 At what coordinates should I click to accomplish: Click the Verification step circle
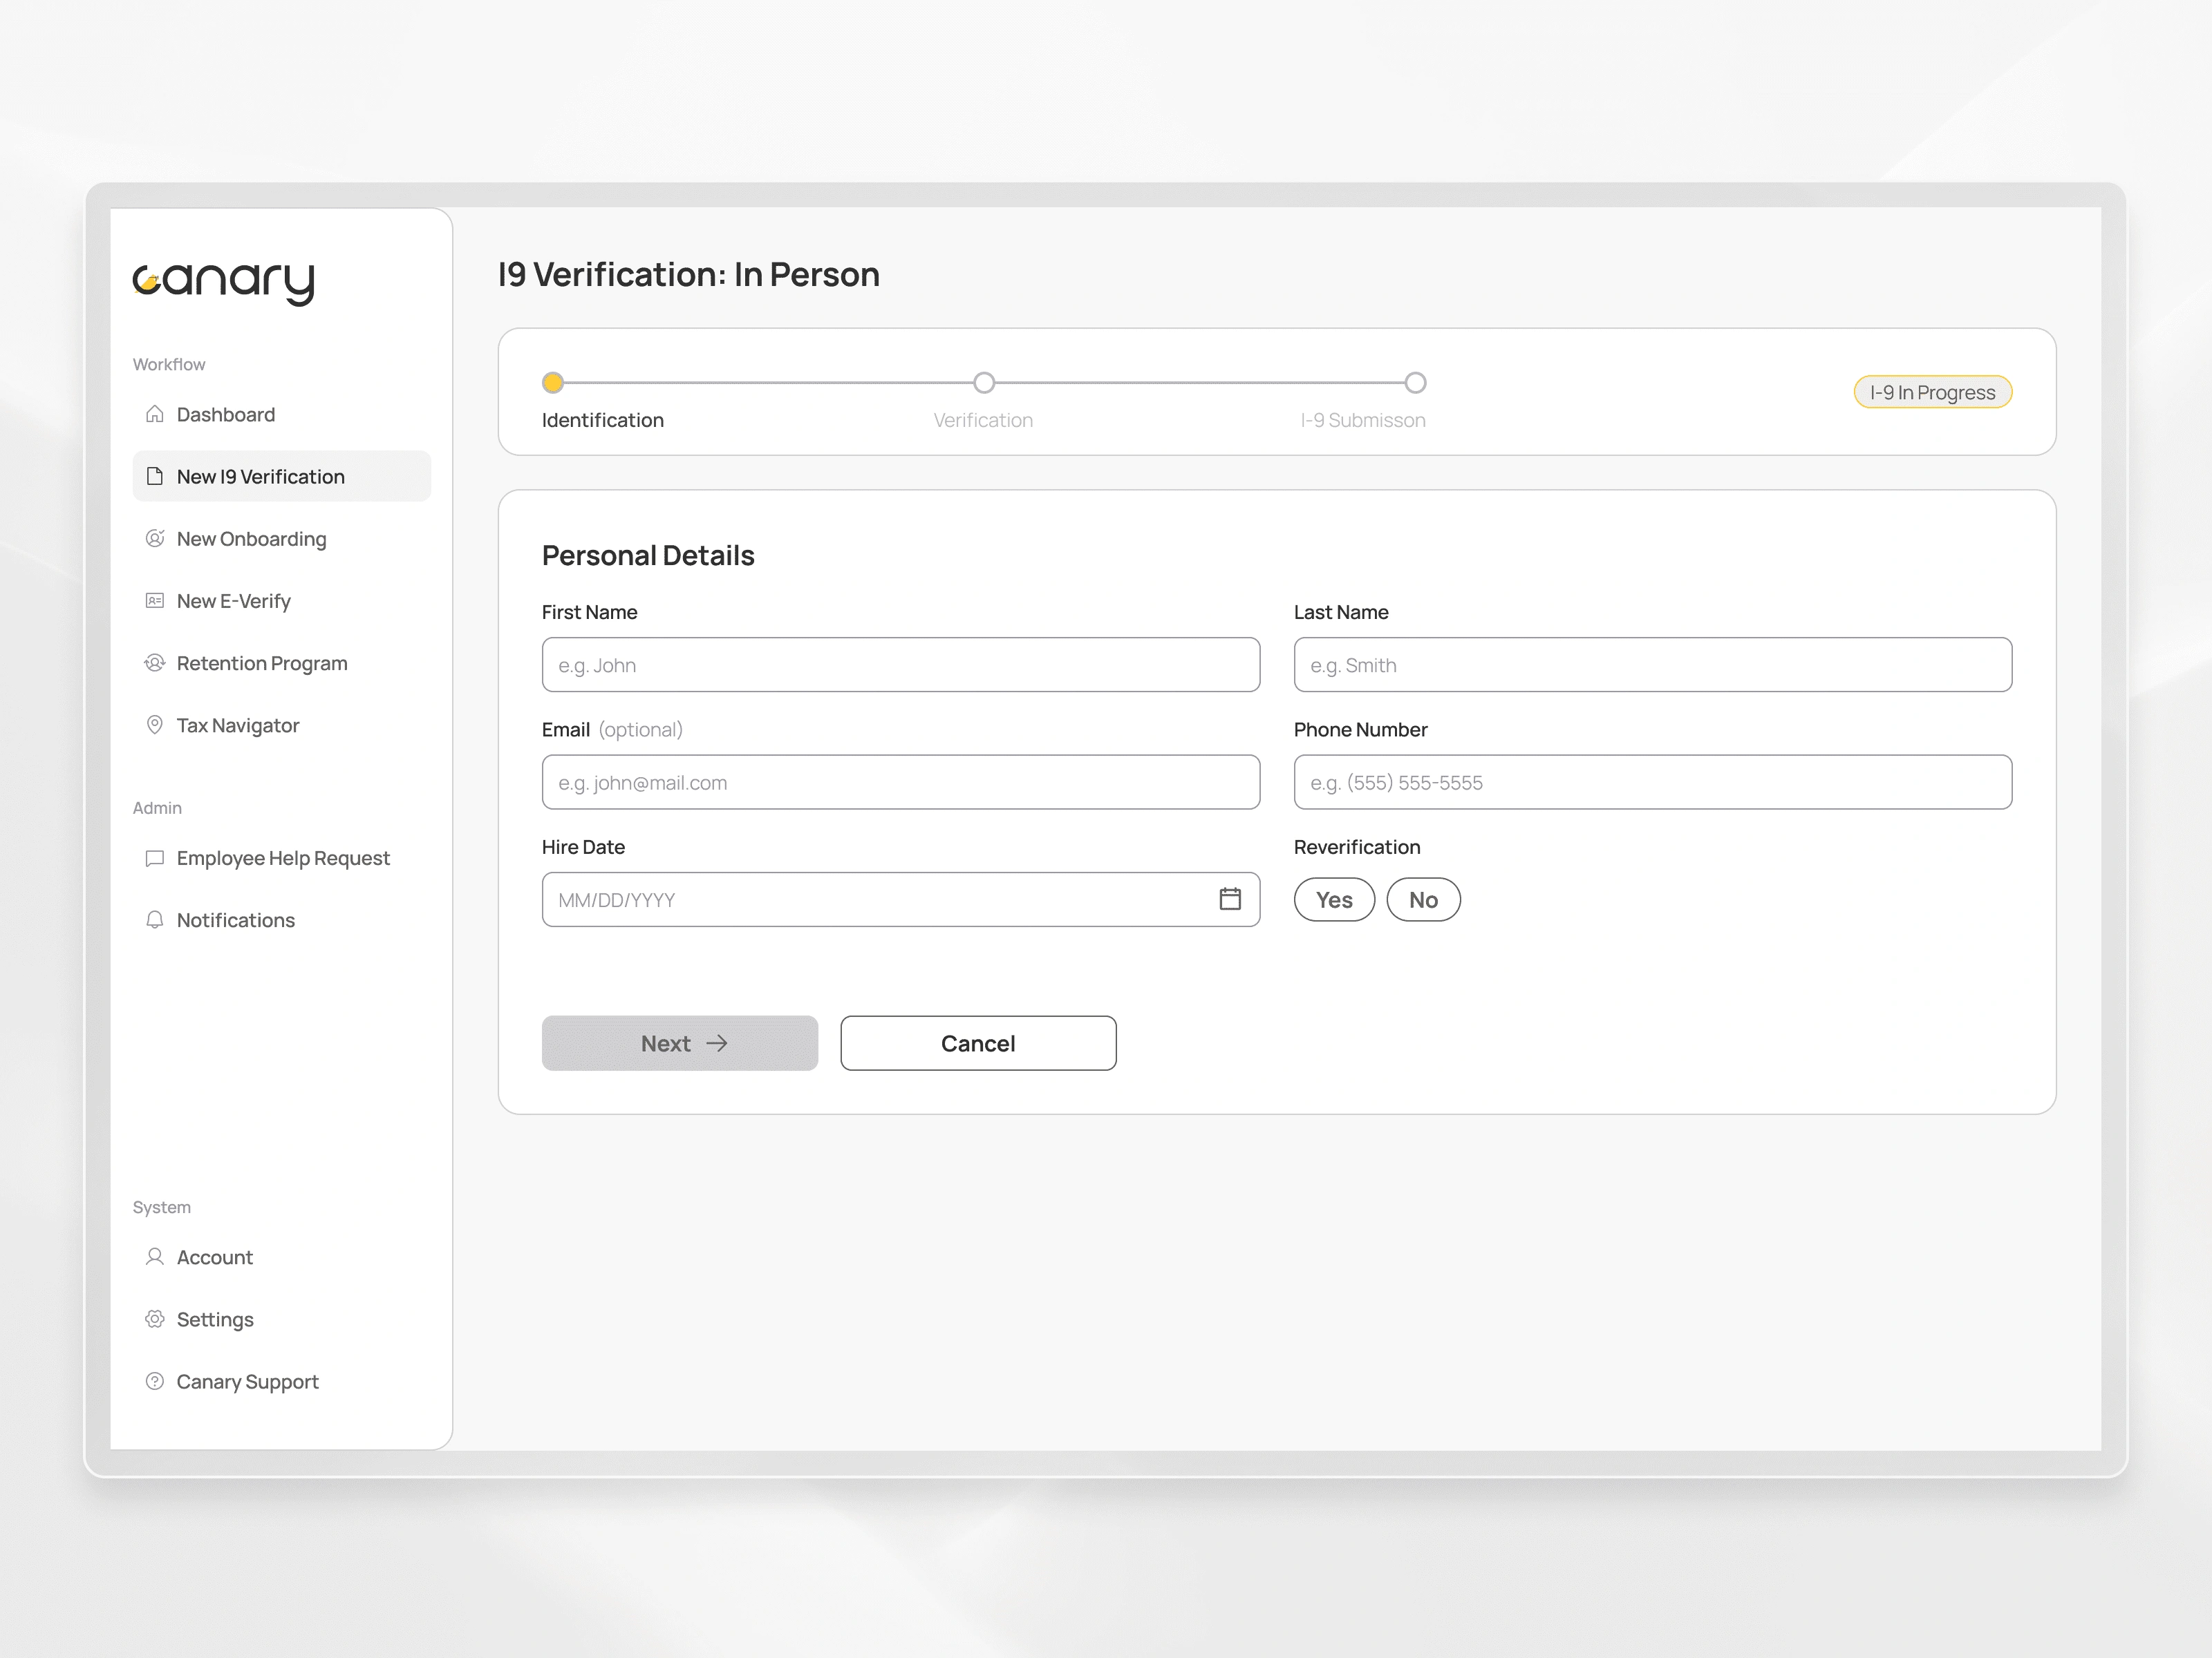[984, 383]
